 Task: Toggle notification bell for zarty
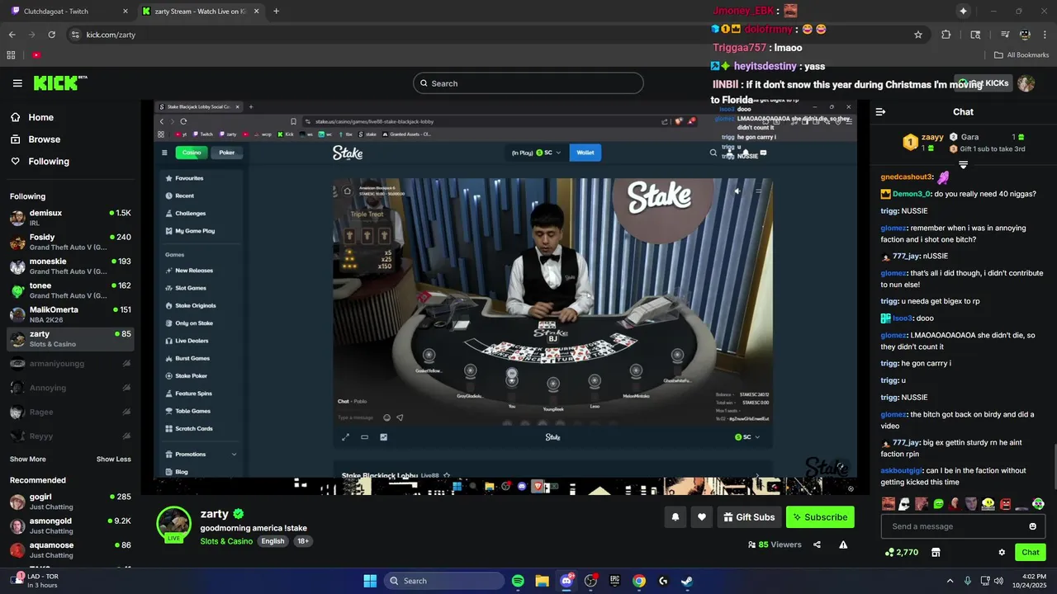[x=675, y=517]
